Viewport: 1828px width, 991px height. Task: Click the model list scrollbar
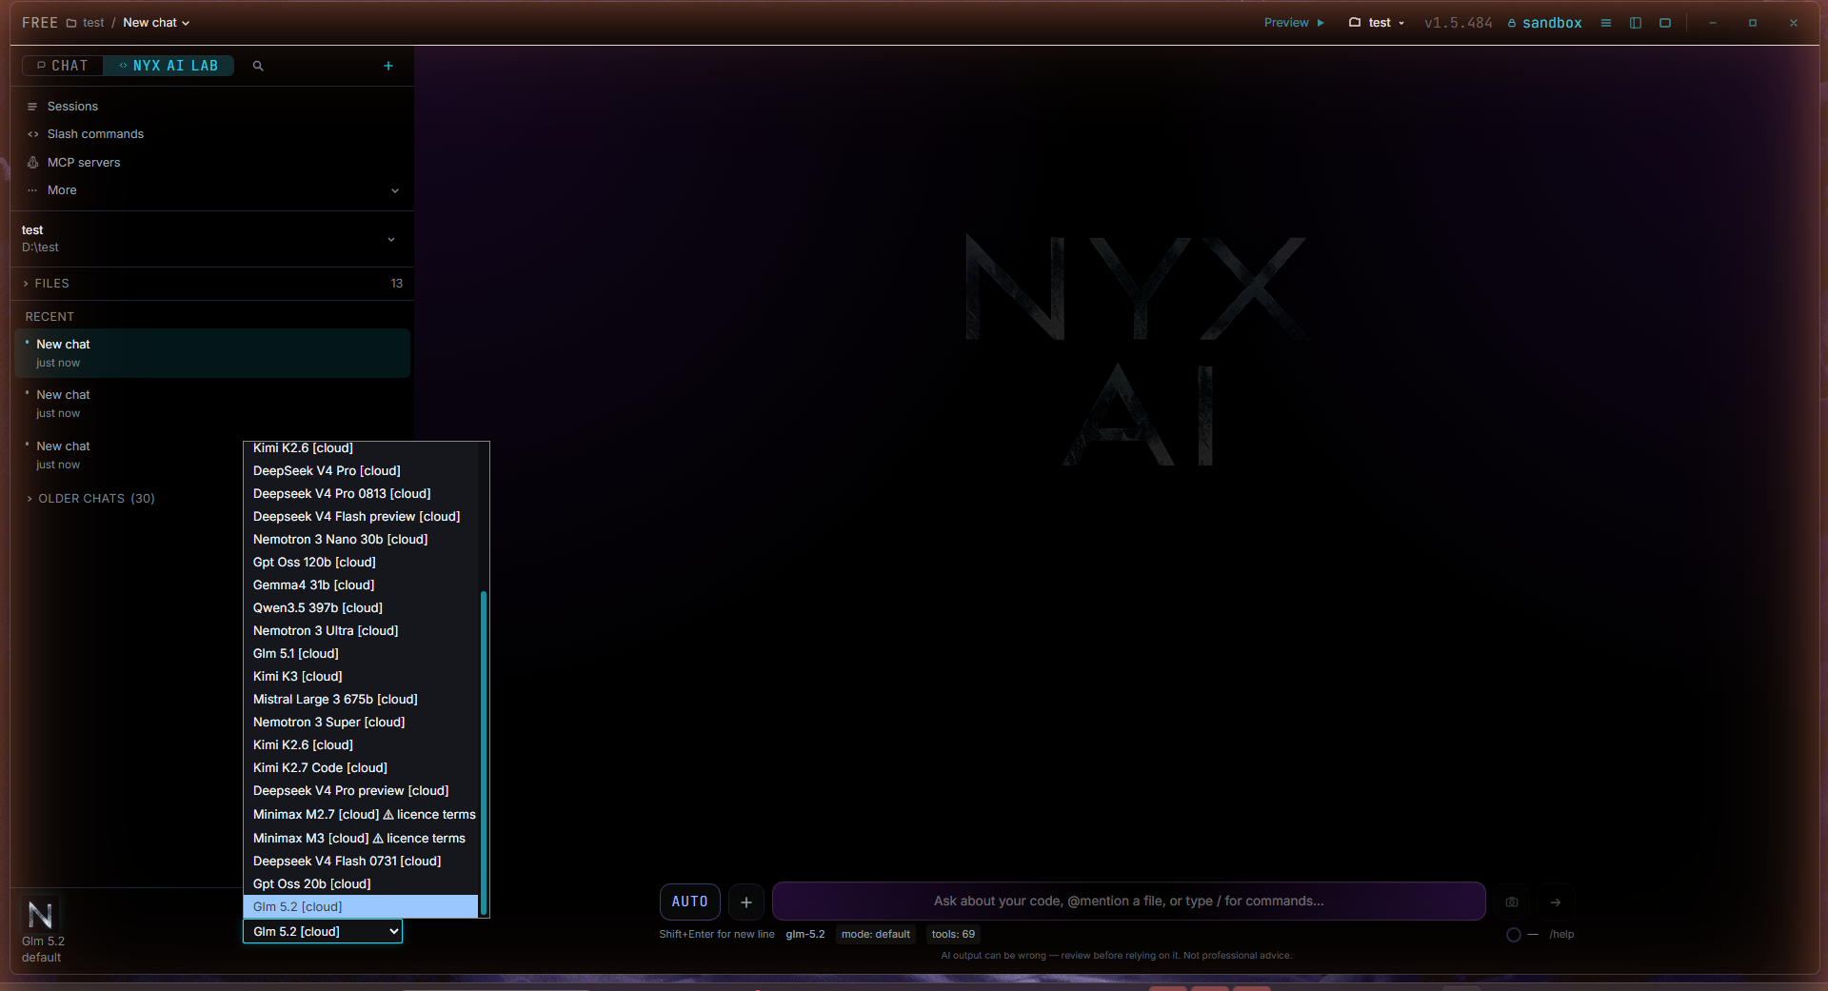484,752
